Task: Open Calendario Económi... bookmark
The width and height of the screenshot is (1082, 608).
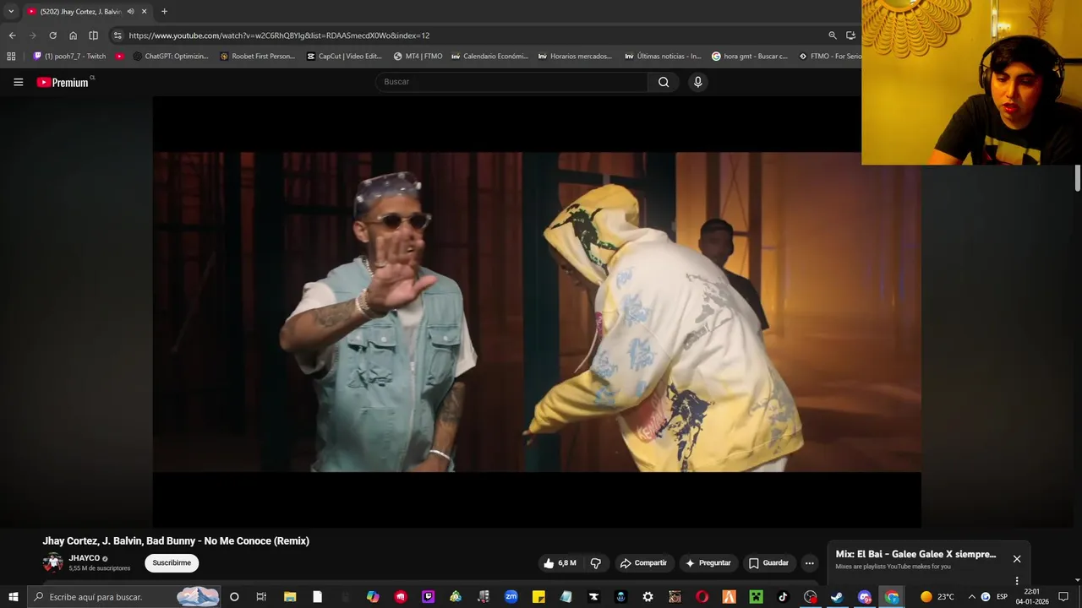Action: [489, 57]
